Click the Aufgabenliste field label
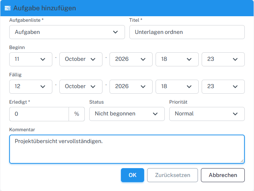Image resolution: width=254 pixels, height=191 pixels. tap(27, 20)
